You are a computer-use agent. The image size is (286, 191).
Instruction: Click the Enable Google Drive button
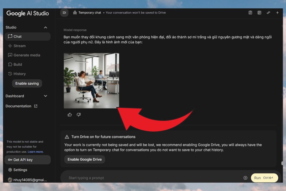tap(84, 159)
